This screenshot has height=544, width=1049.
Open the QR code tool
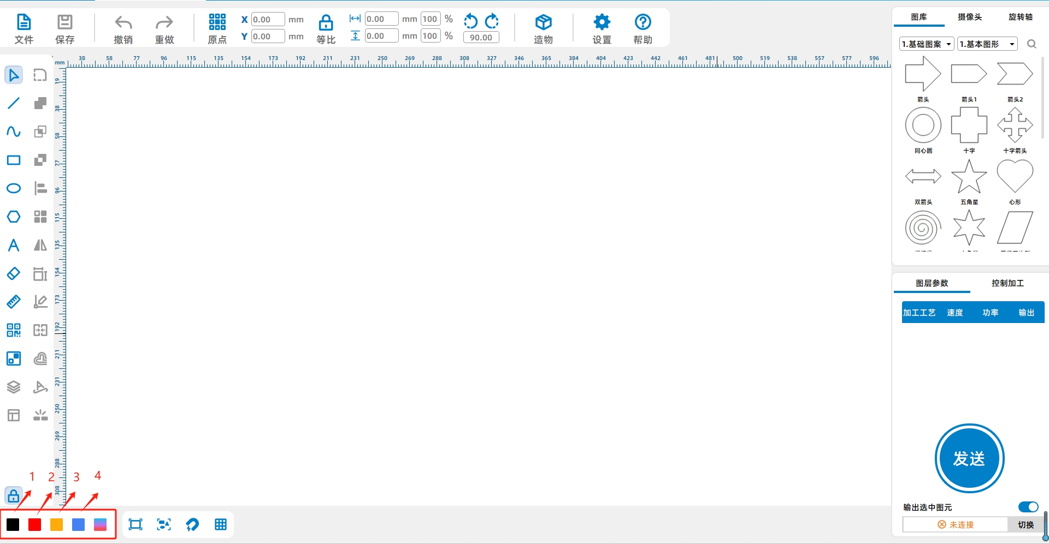[x=14, y=330]
